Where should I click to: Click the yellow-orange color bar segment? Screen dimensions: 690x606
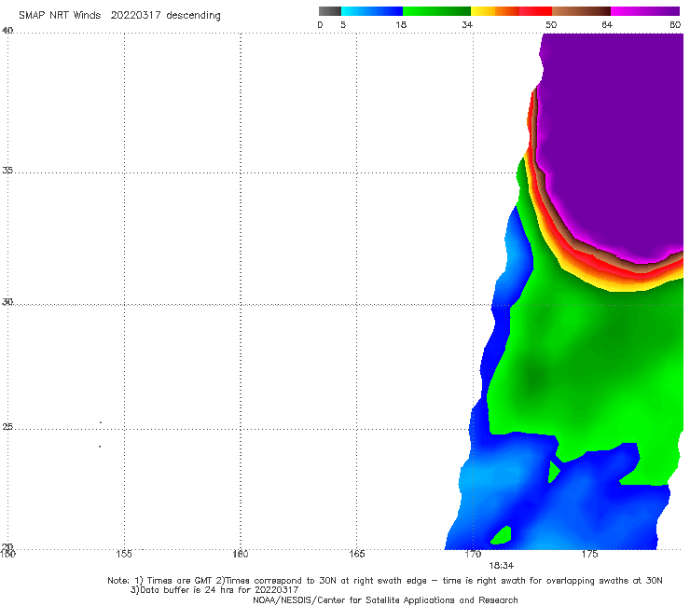pos(495,11)
